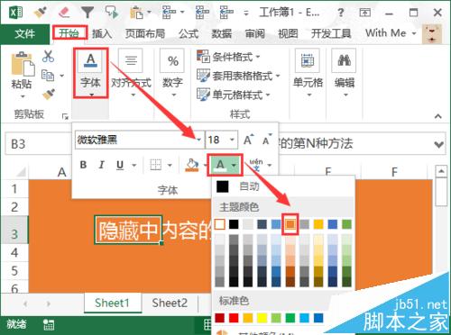The width and height of the screenshot is (451, 335).
Task: Click the Excel application icon in title bar
Action: [16, 13]
